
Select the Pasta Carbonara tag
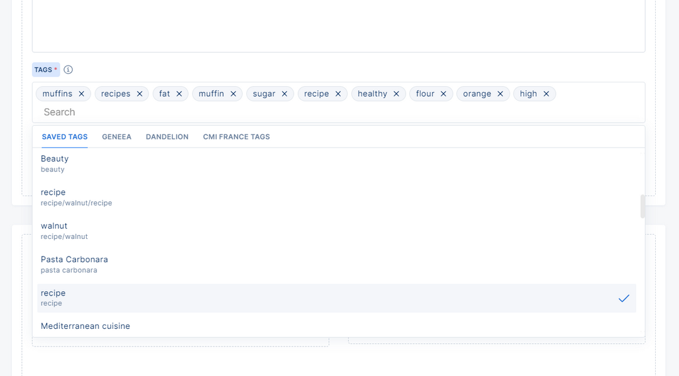pos(336,264)
